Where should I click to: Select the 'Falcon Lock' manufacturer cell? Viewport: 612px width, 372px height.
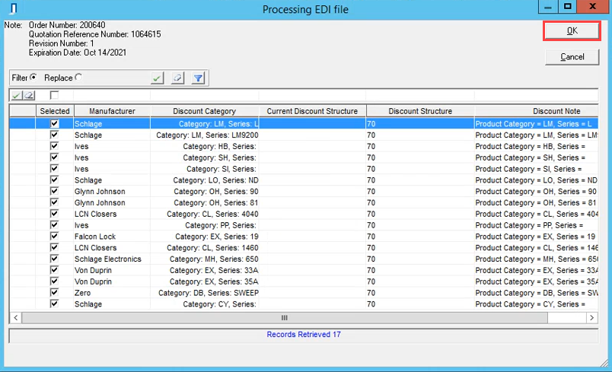[112, 237]
